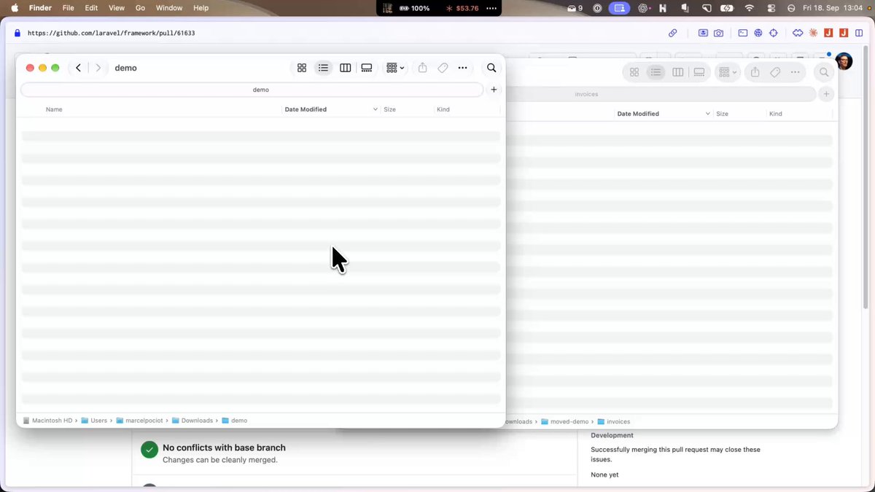Screen dimensions: 875x492
Task: Search in the demo Finder window
Action: (x=491, y=68)
